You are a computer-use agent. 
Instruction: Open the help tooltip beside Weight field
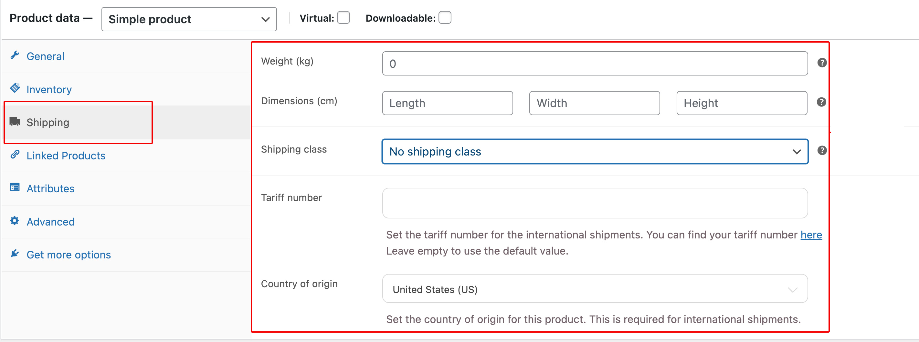point(822,62)
